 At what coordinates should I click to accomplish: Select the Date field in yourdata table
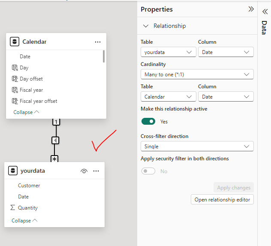(x=23, y=197)
